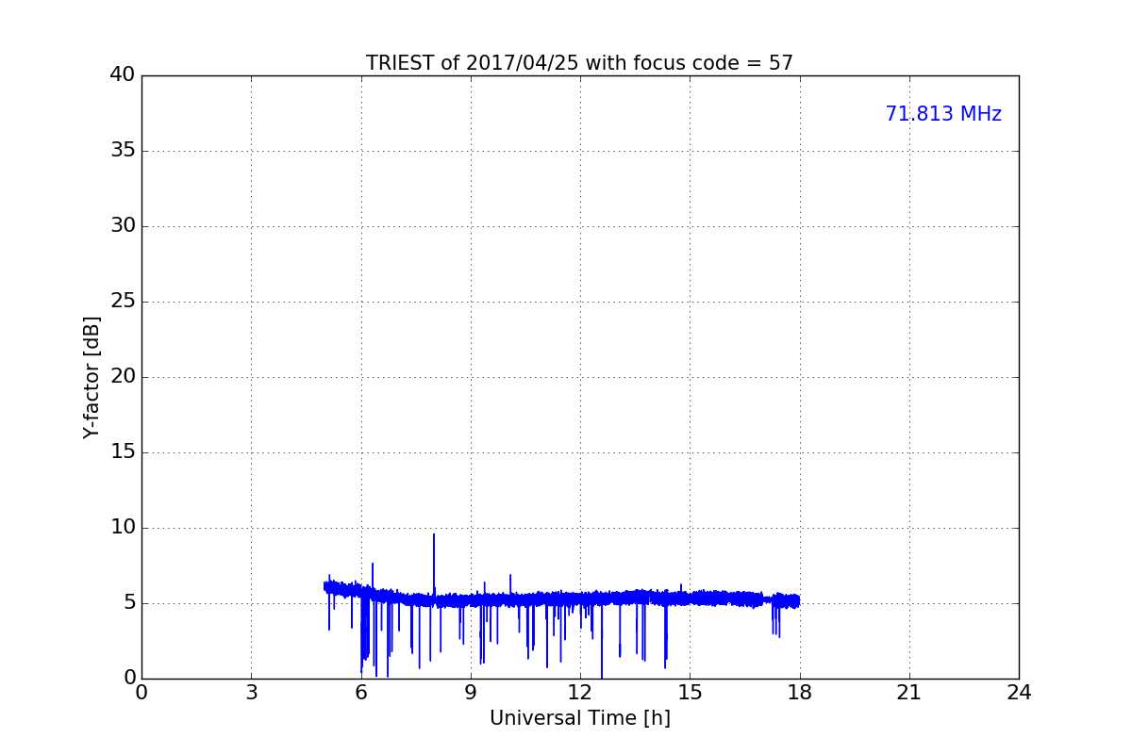
Task: Click the plot title 'TRIEST of 2017/04/25'
Action: (x=579, y=63)
